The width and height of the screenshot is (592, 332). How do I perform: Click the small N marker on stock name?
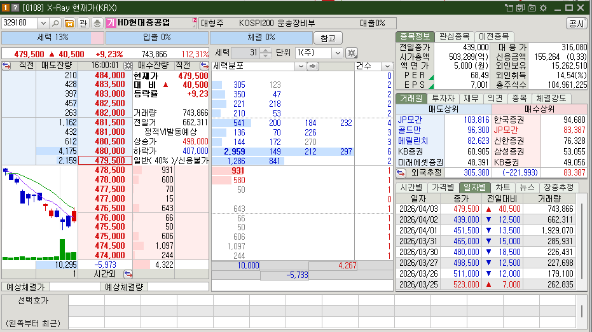[195, 20]
